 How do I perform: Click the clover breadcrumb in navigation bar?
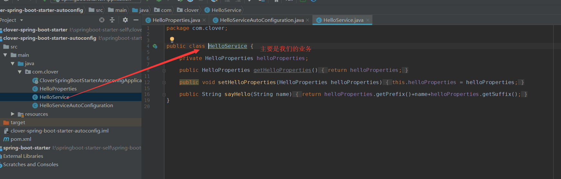191,10
